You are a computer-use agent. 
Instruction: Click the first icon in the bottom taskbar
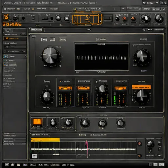point(7,165)
